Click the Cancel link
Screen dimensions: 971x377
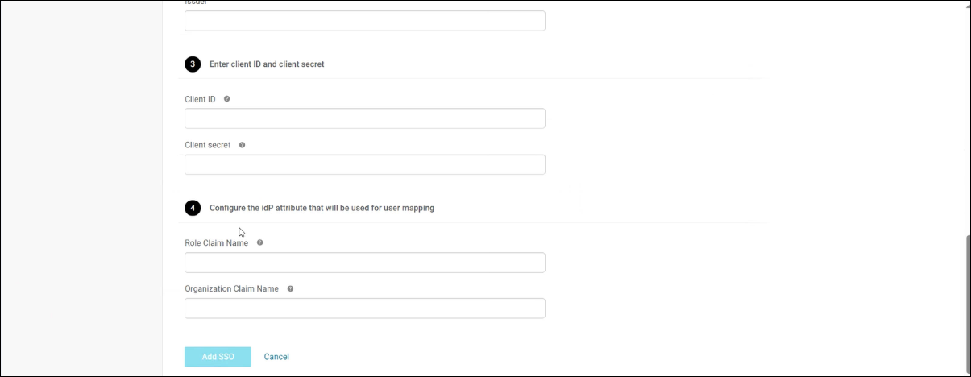pyautogui.click(x=276, y=357)
